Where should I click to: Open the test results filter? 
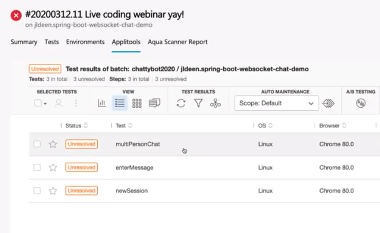click(x=198, y=103)
